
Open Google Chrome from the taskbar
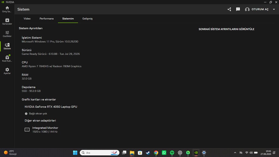tap(156, 153)
